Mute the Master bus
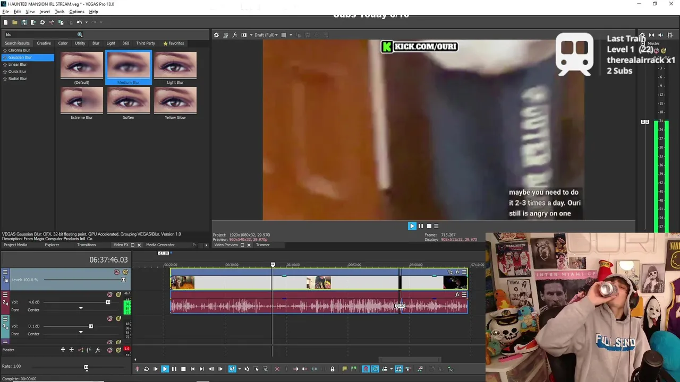Viewport: 680px width, 382px height. click(110, 350)
